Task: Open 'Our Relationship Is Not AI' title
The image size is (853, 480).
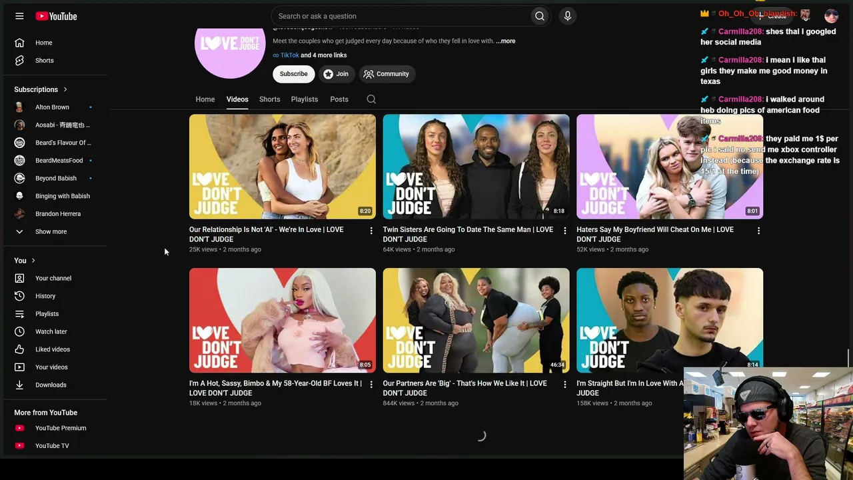Action: click(x=267, y=235)
